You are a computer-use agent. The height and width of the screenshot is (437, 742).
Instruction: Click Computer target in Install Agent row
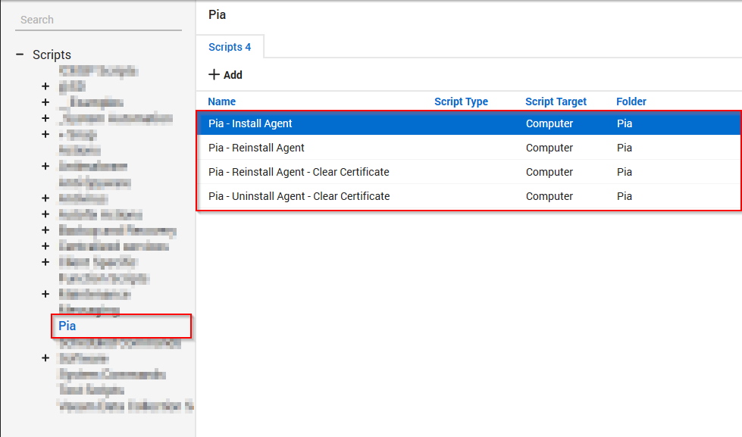(549, 123)
